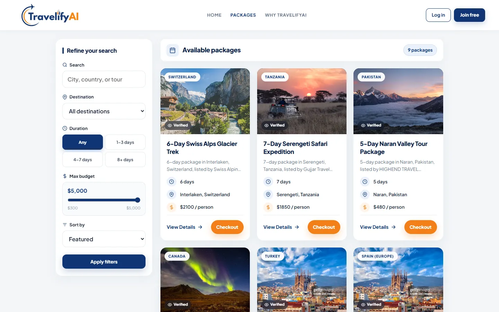View Details of Swiss Alps Glacier Trek
The height and width of the screenshot is (312, 499).
[185, 227]
